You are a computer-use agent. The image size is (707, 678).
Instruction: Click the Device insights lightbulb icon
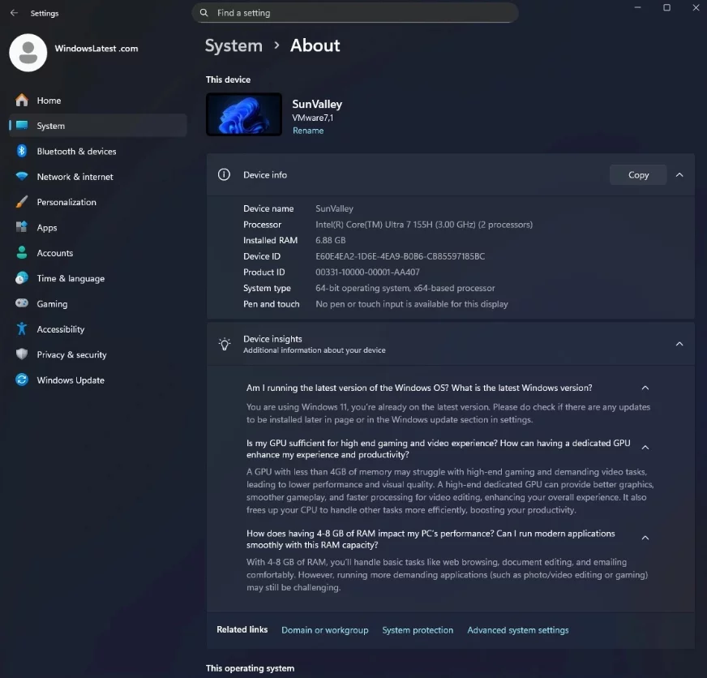[224, 344]
